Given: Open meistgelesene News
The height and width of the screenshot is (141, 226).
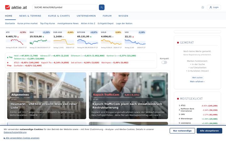Looking at the screenshot, I should pyautogui.click(x=68, y=23).
